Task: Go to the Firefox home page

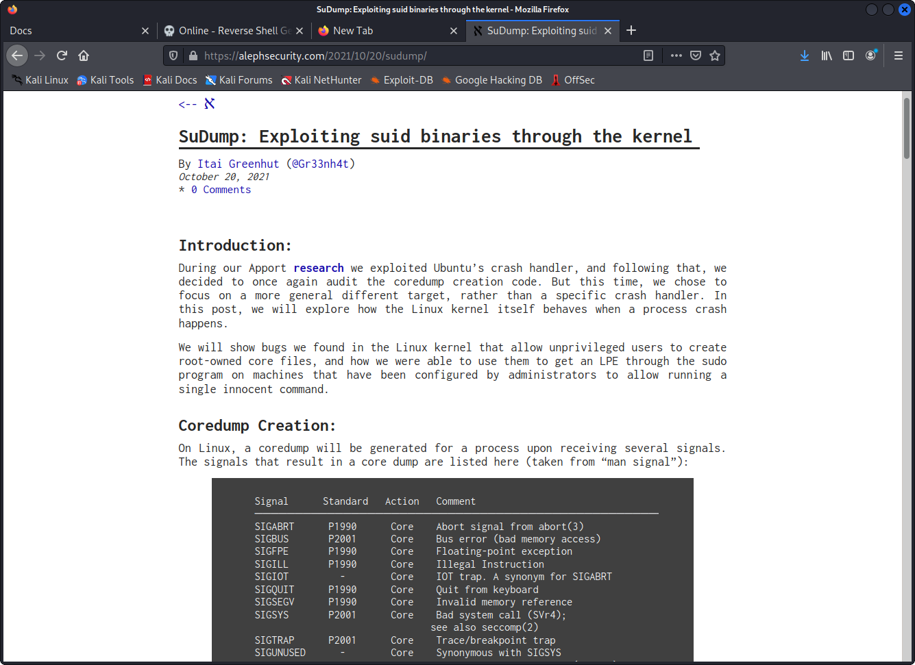Action: point(84,55)
